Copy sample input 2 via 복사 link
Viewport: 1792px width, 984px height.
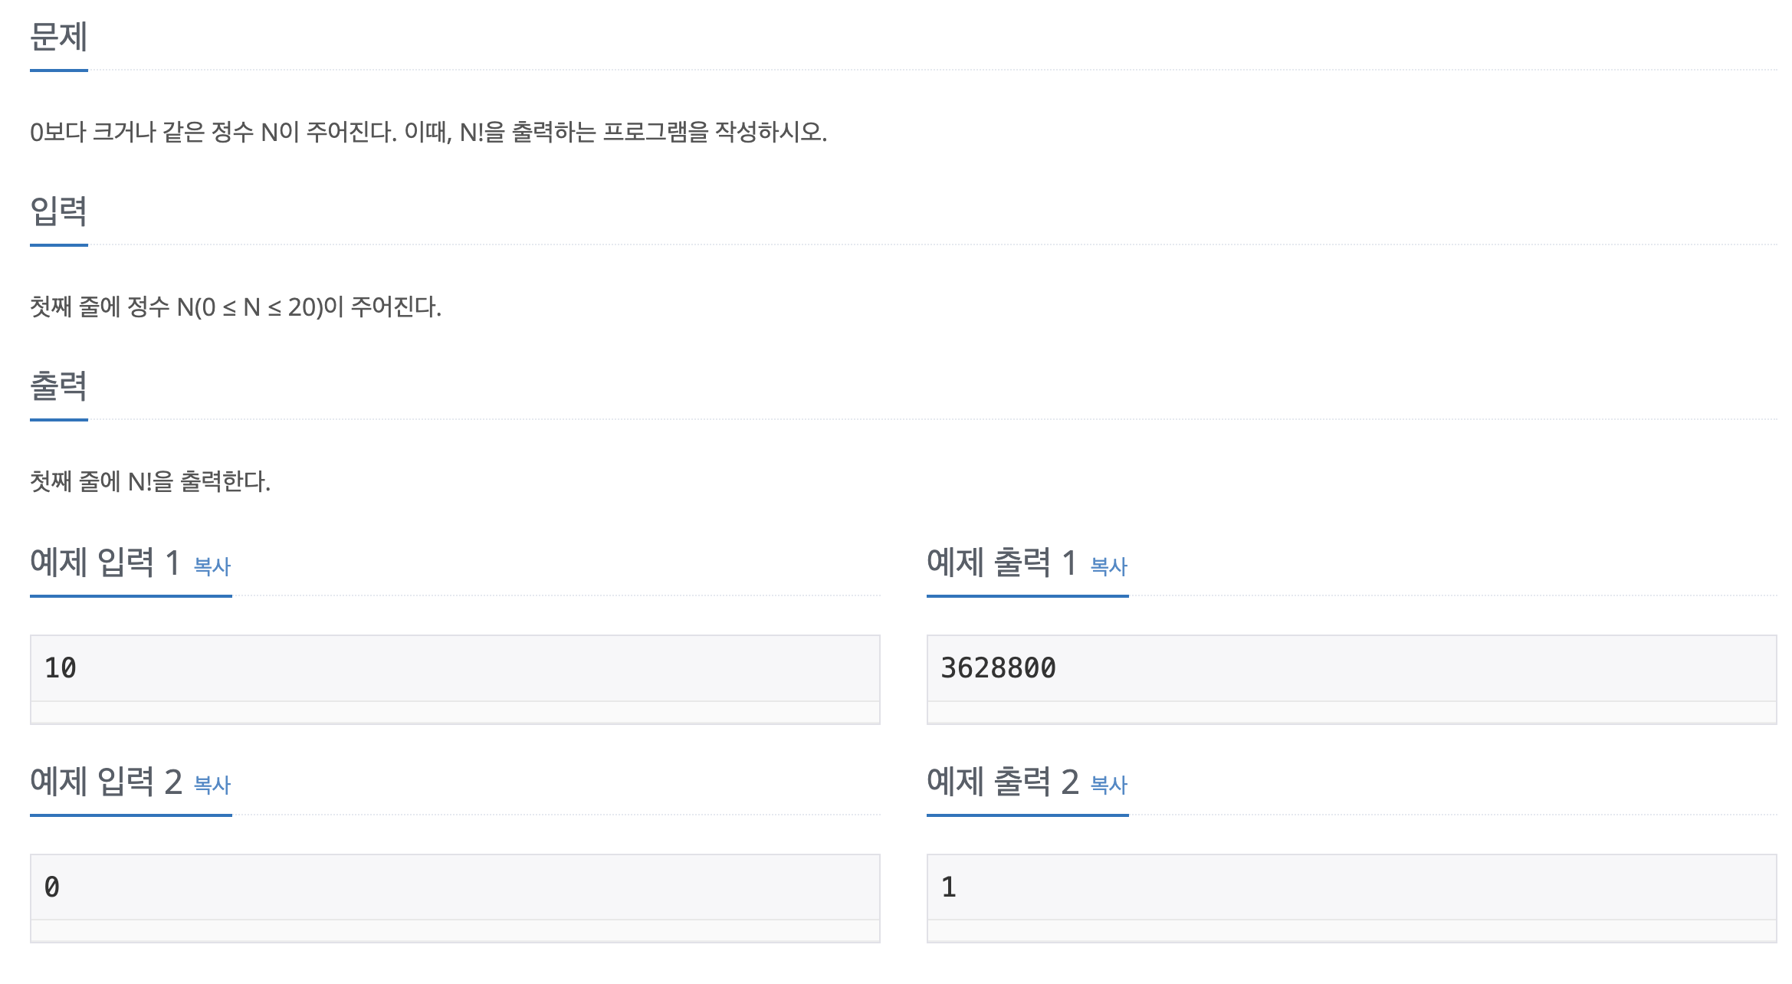212,785
